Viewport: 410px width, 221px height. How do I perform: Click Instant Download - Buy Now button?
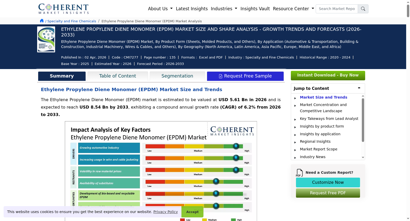328,75
